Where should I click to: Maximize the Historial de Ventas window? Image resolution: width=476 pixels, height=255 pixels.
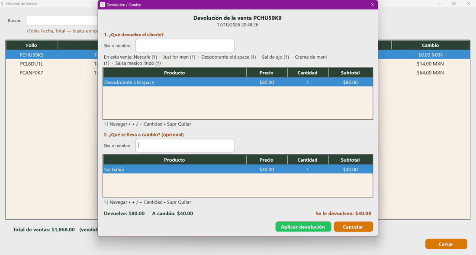(x=454, y=3)
